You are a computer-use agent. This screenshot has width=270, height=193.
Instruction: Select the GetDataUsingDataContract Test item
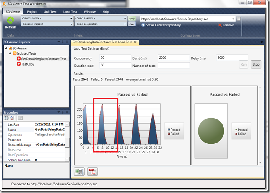(44, 59)
